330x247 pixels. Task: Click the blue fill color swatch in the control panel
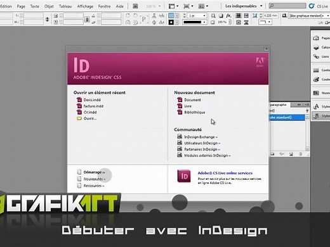point(171,16)
